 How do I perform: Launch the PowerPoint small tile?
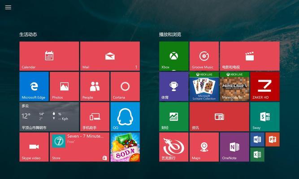(273, 139)
